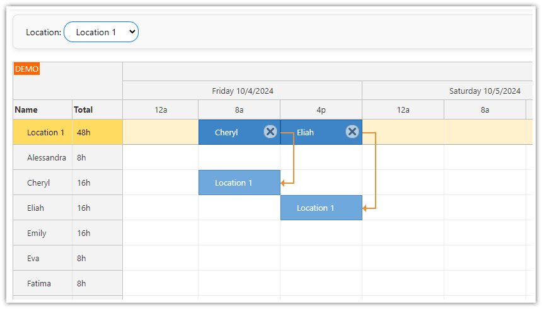The image size is (542, 309).
Task: Select the Eva row header
Action: (x=33, y=258)
